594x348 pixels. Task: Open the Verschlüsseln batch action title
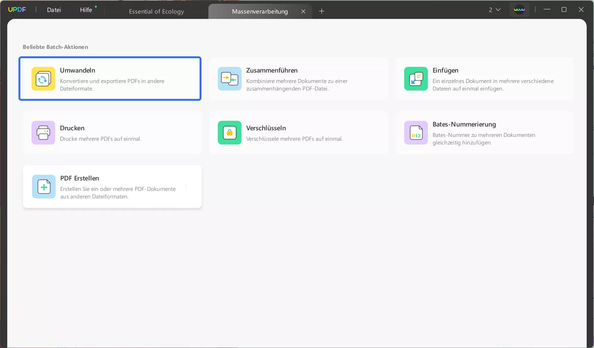[x=266, y=128]
